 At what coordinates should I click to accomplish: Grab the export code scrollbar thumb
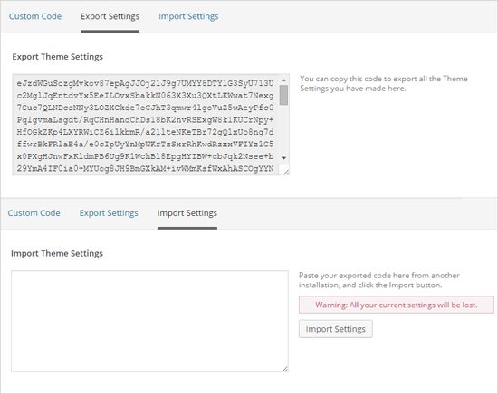pos(283,95)
